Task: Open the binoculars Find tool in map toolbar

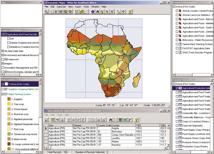Action: pos(98,12)
